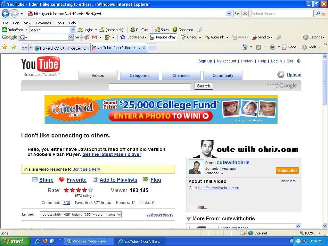Screen dimensions: 328x246
Task: Open the RoboForm menu dropdown
Action: tap(26, 30)
